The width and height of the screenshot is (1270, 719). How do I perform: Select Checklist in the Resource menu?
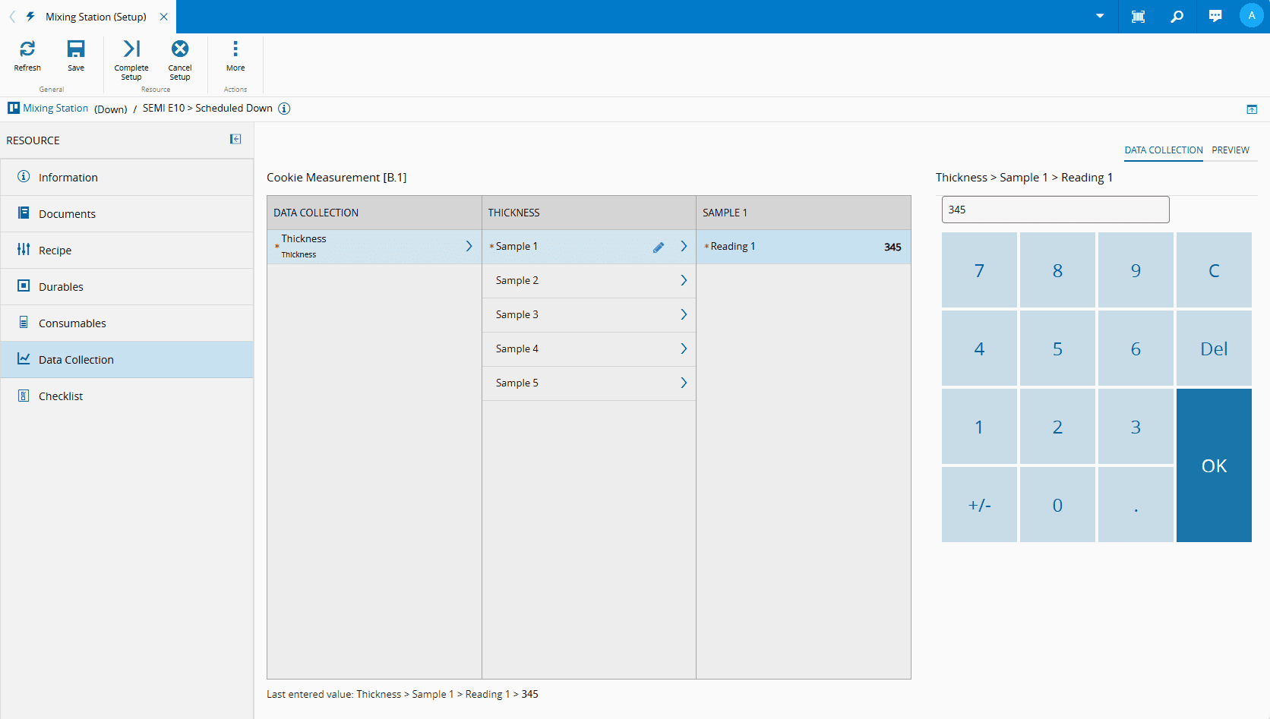pyautogui.click(x=61, y=396)
